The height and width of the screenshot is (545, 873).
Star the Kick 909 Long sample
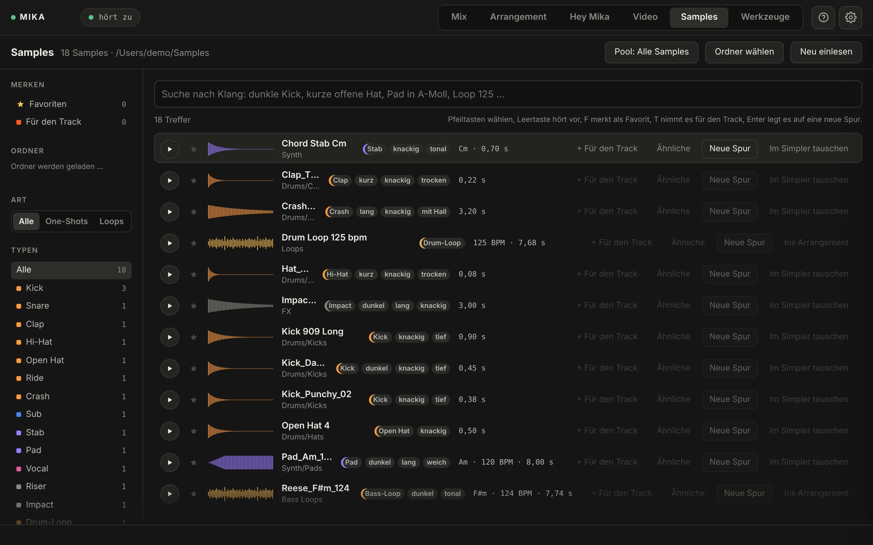pos(194,337)
